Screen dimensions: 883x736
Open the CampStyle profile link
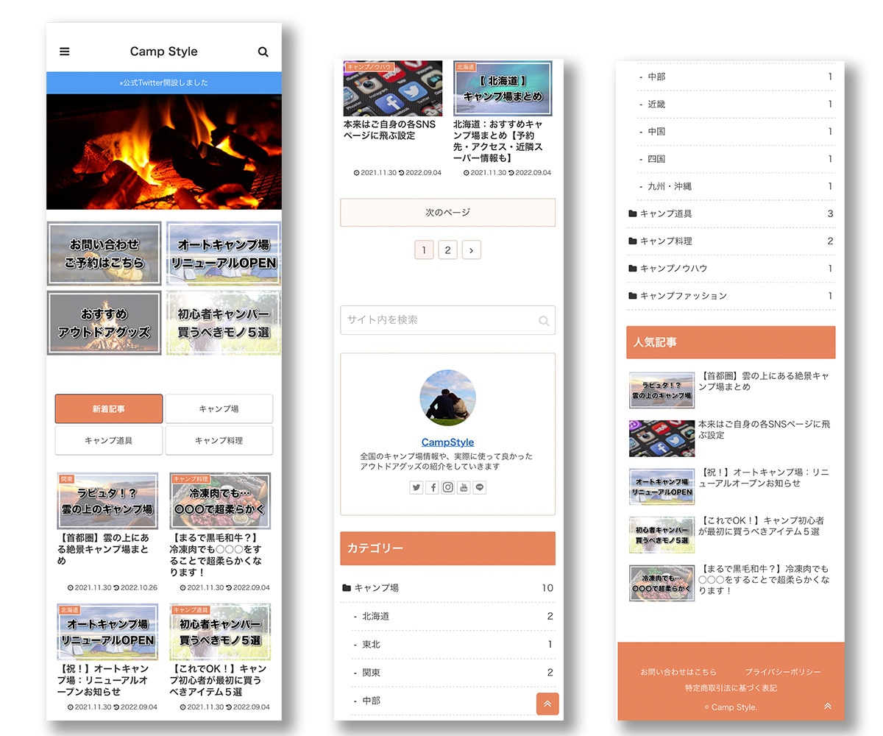(x=447, y=442)
